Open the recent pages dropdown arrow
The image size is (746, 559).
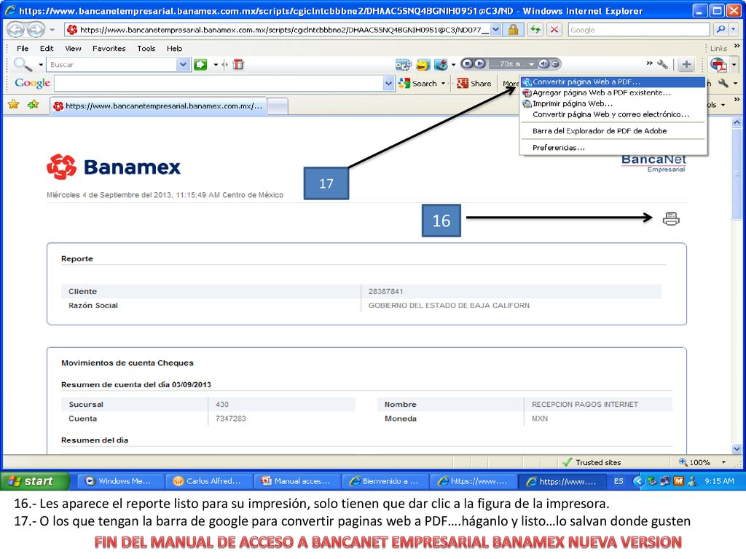pos(52,30)
